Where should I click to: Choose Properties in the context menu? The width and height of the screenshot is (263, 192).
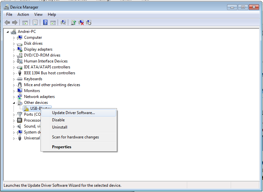(79, 147)
